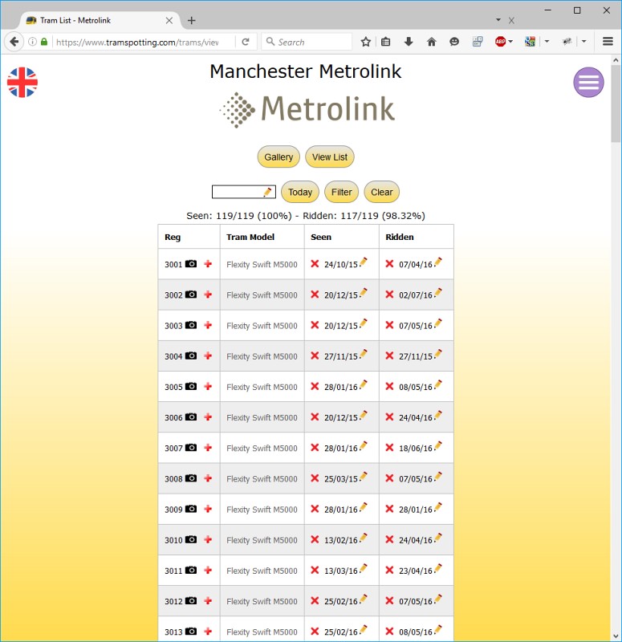Remove the seen date for tram 3009

(315, 509)
